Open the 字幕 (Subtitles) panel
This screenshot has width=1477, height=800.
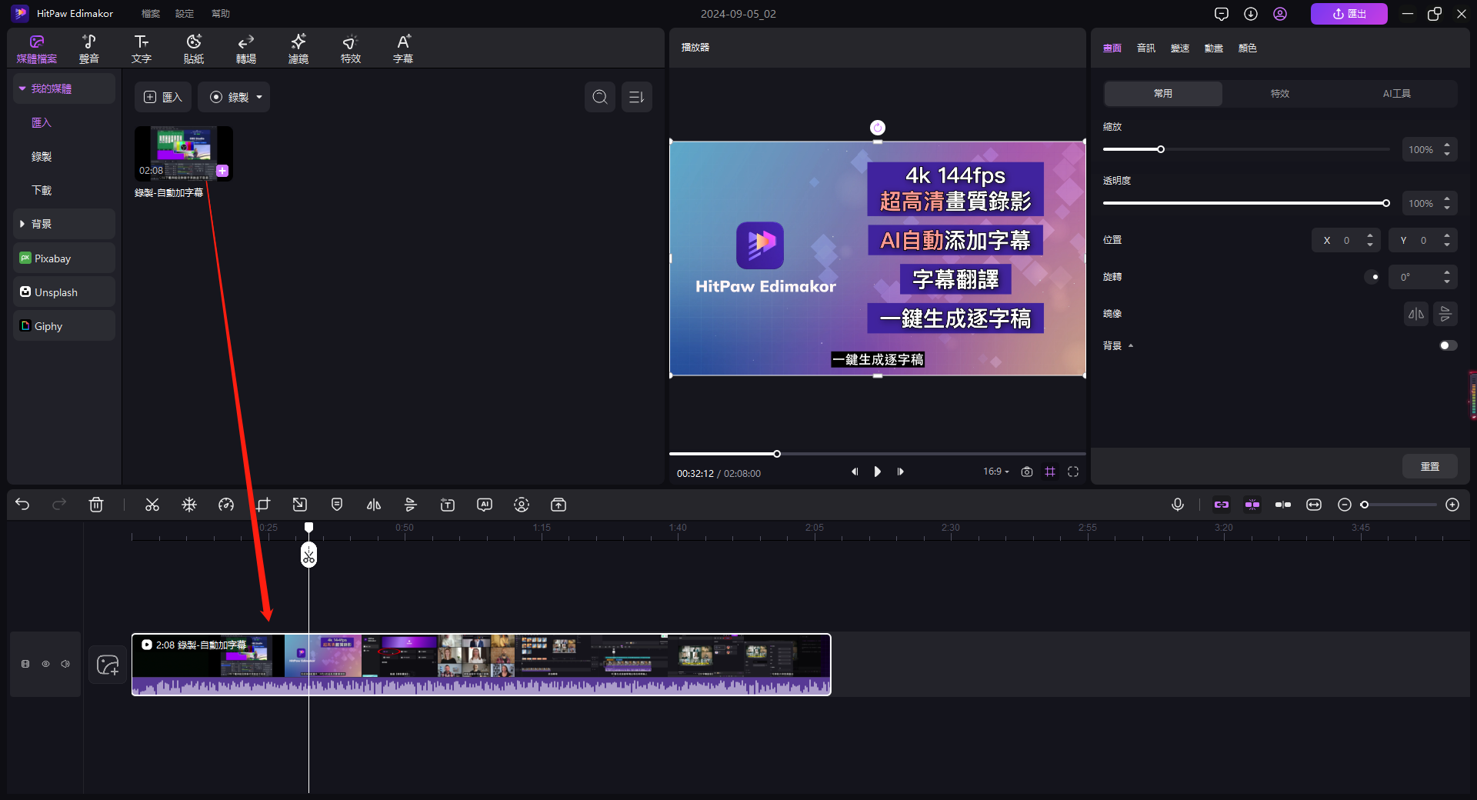tap(403, 48)
